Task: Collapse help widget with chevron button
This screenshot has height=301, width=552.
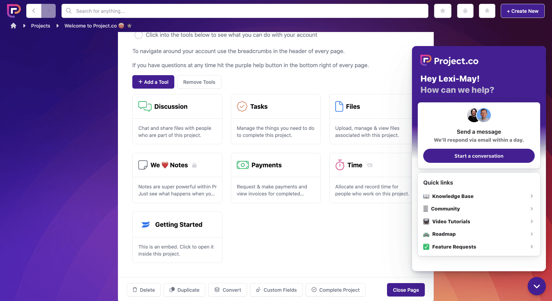Action: point(537,286)
